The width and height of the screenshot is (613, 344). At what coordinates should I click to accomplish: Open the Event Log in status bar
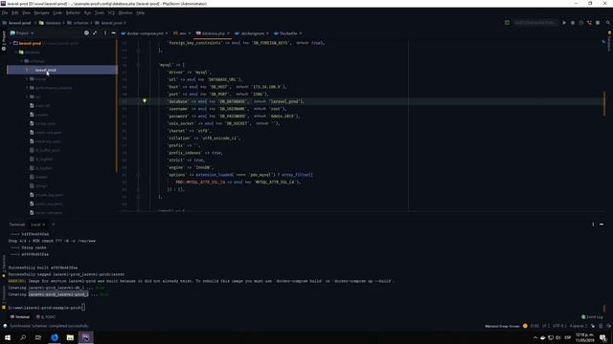[x=592, y=317]
